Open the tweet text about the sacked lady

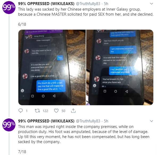[x=86, y=12]
